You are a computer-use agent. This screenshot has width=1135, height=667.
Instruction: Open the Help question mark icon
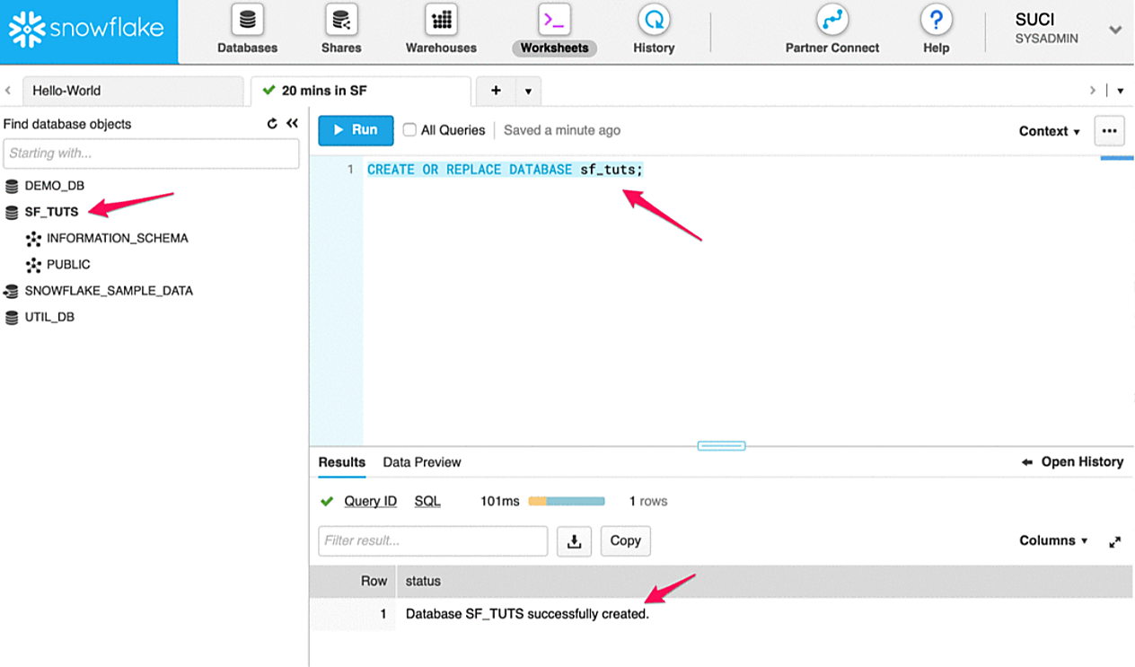(936, 20)
